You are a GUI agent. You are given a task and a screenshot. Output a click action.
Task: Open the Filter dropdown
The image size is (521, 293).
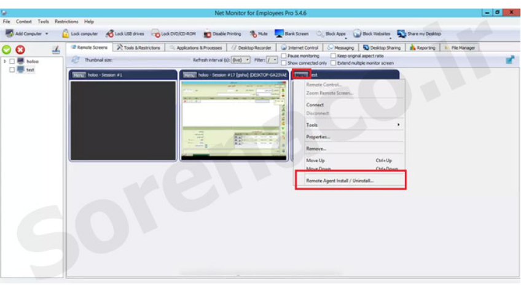point(272,60)
